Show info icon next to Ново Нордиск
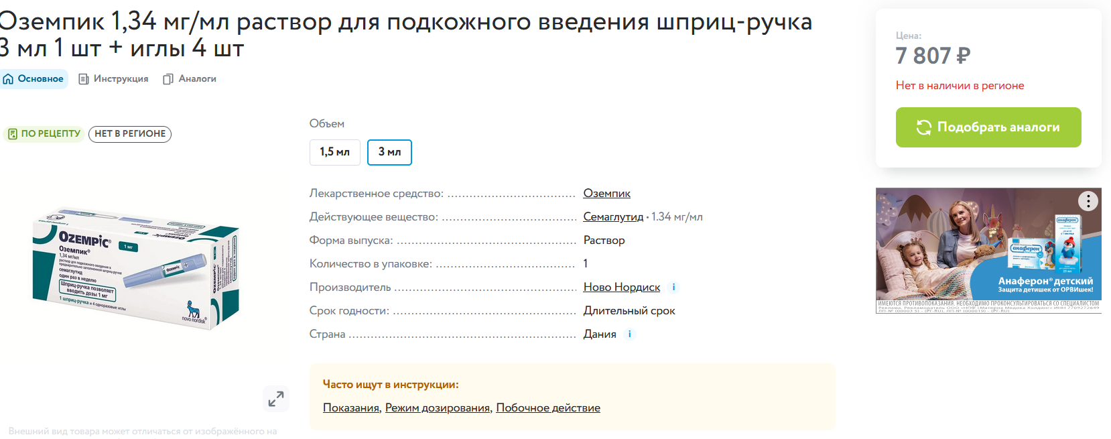 (x=673, y=287)
